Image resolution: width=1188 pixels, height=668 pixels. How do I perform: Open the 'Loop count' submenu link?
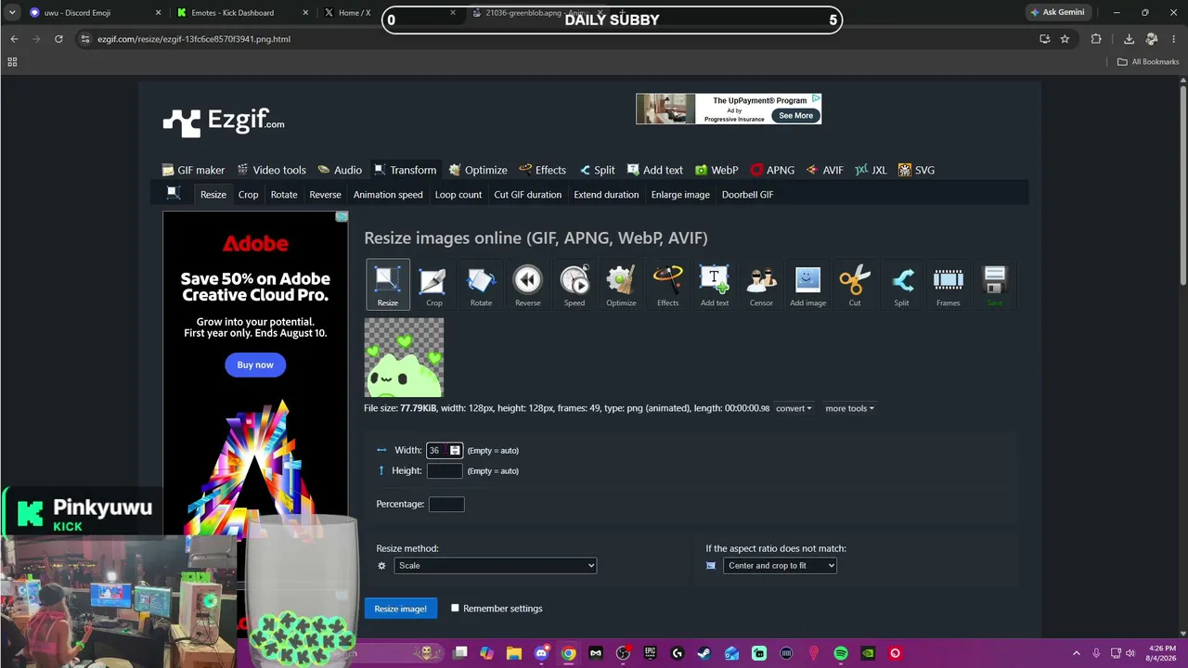(x=458, y=195)
